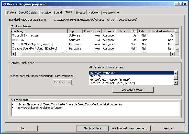
Task: Click the GM.DLS file path text
Action: [95, 20]
